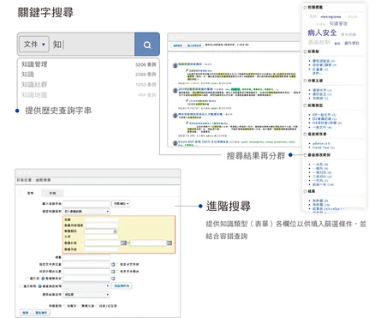Tick the include sub-folders checkbox
The width and height of the screenshot is (381, 318).
tap(117, 264)
